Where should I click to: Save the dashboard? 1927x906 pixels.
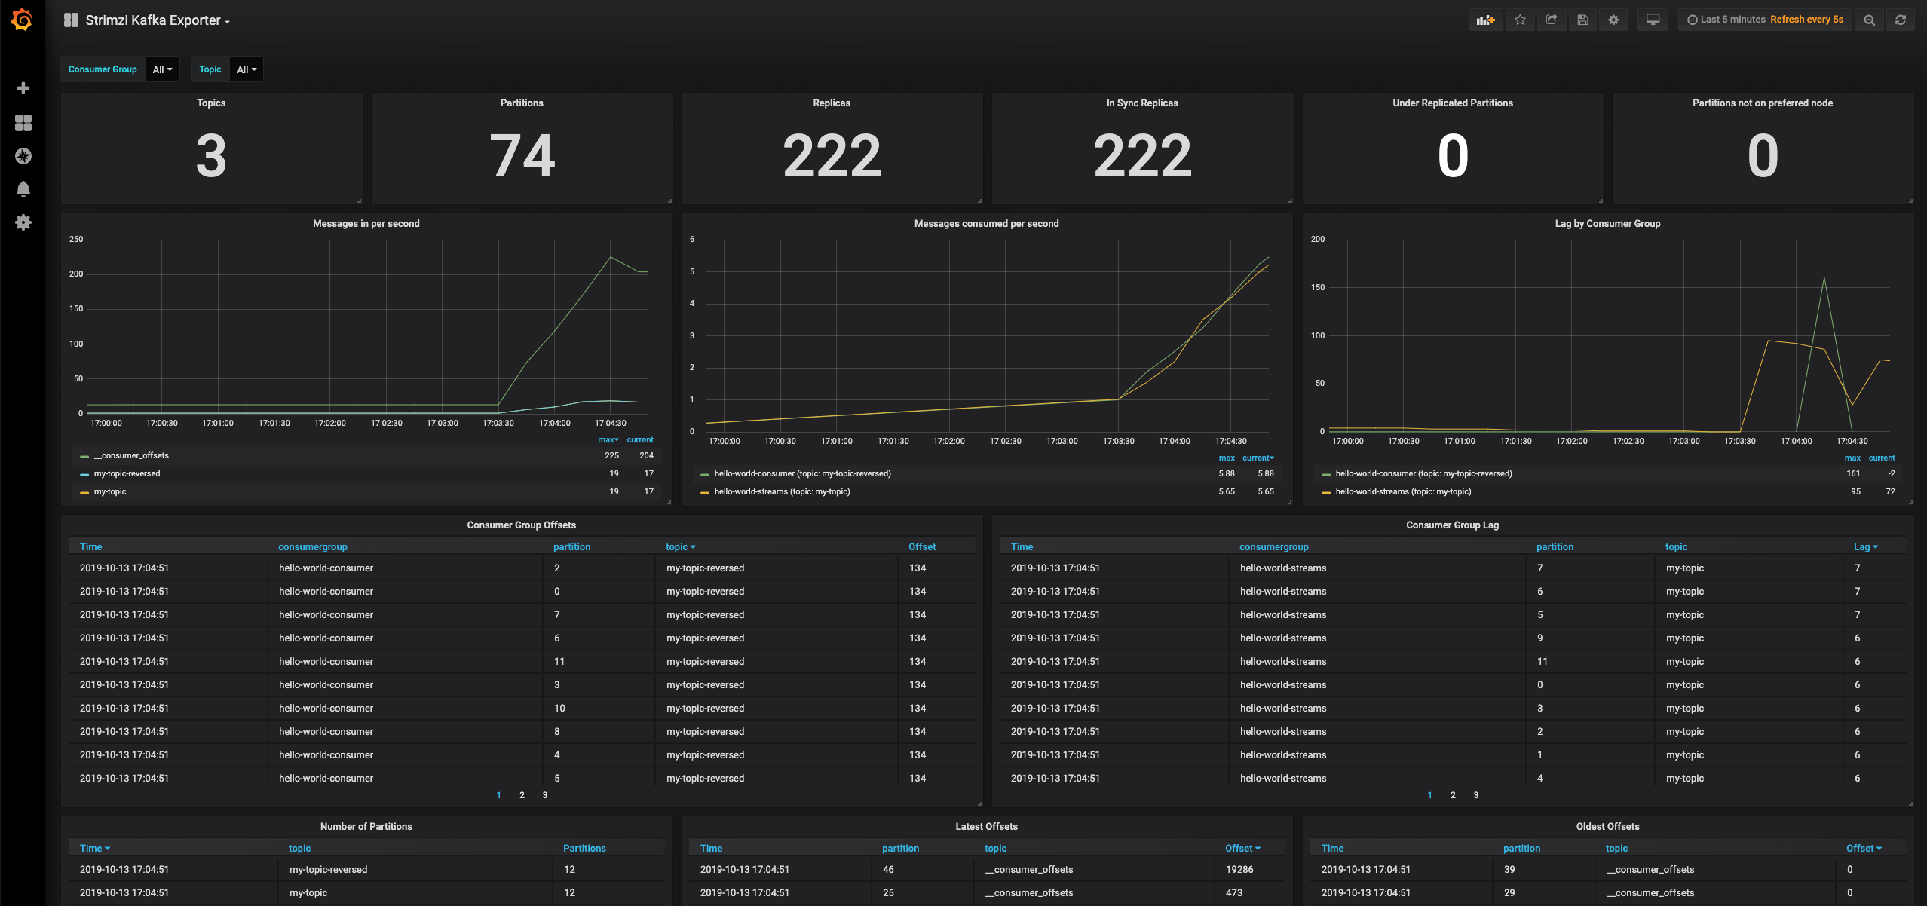point(1582,20)
